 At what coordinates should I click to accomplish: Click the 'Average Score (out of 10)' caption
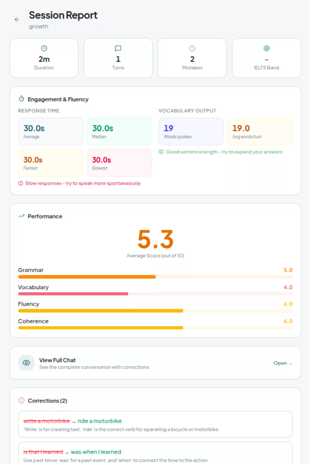tap(155, 256)
